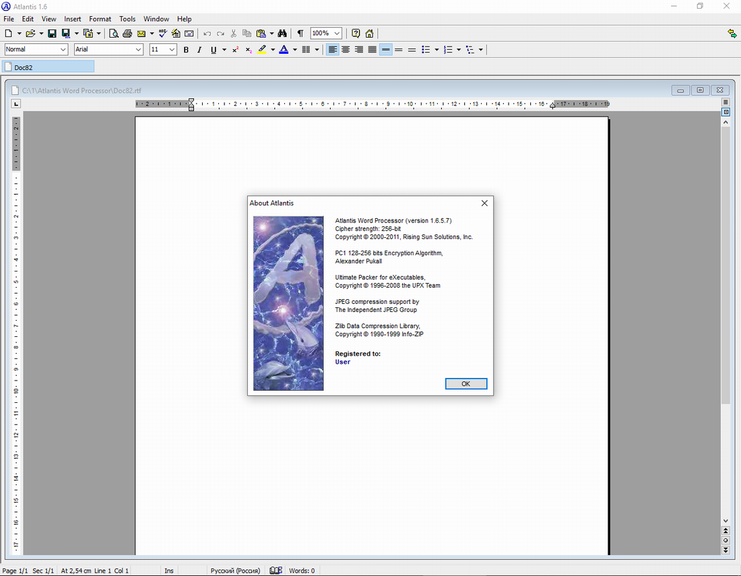Expand the highlight color dropdown arrow
This screenshot has height=576, width=741.
pyautogui.click(x=273, y=50)
